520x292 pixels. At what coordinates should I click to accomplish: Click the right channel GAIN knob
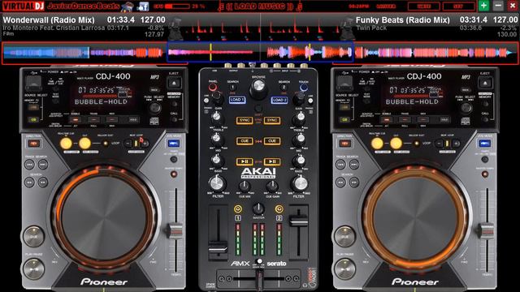(299, 97)
